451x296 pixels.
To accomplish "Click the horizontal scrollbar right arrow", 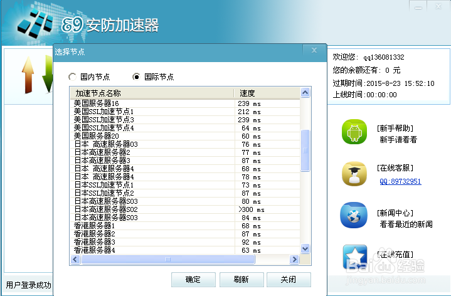I will click(x=294, y=260).
